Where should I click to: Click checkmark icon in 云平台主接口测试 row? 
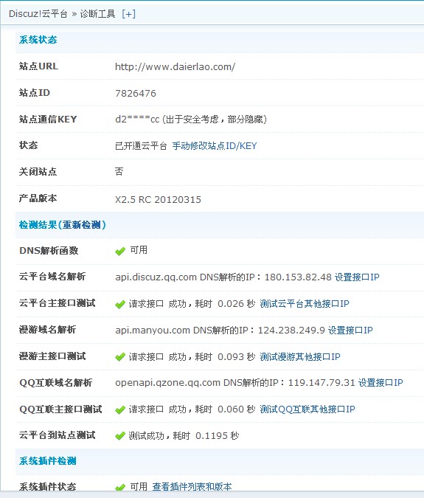120,304
